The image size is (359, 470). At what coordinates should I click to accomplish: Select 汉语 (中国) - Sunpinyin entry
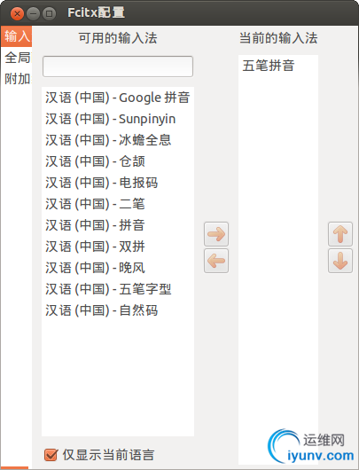point(118,119)
